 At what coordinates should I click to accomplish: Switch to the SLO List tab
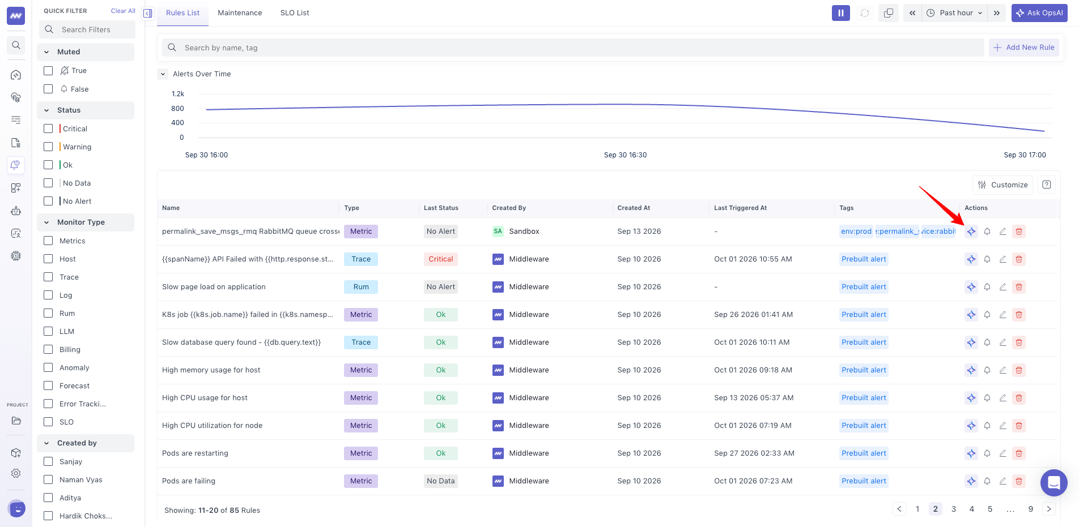pyautogui.click(x=295, y=13)
